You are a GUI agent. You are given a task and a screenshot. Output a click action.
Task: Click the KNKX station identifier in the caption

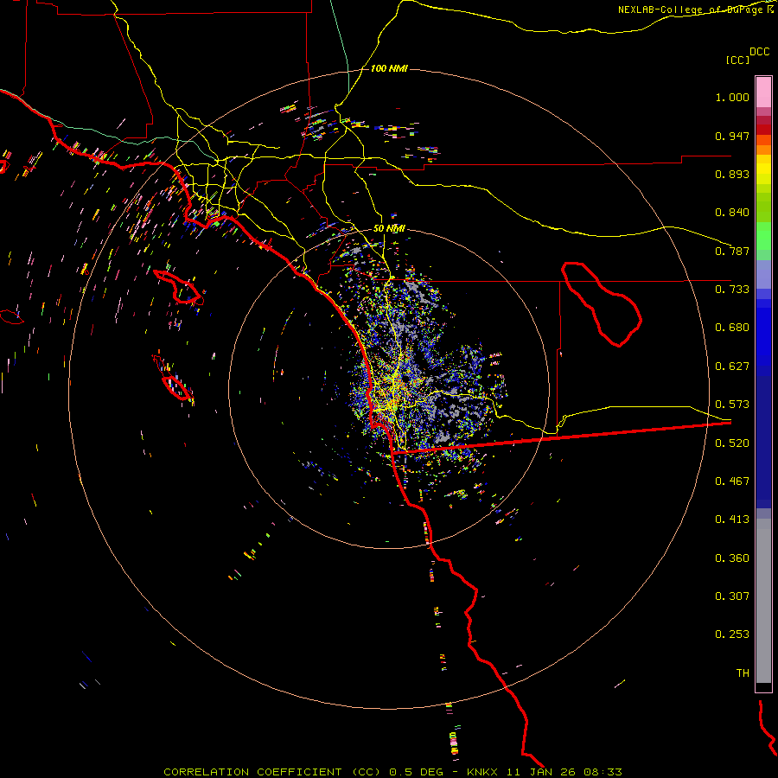481,772
